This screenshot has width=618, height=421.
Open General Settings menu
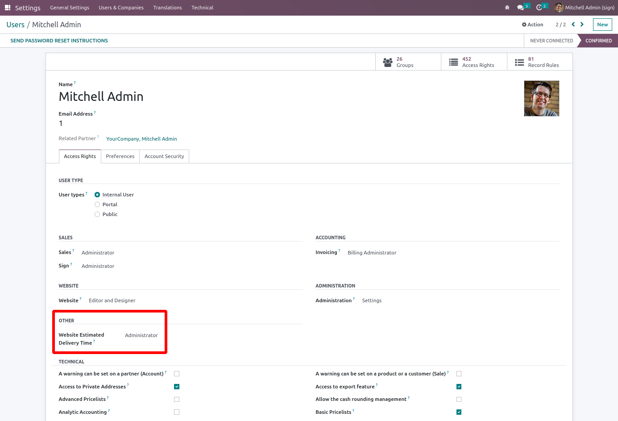coord(70,8)
